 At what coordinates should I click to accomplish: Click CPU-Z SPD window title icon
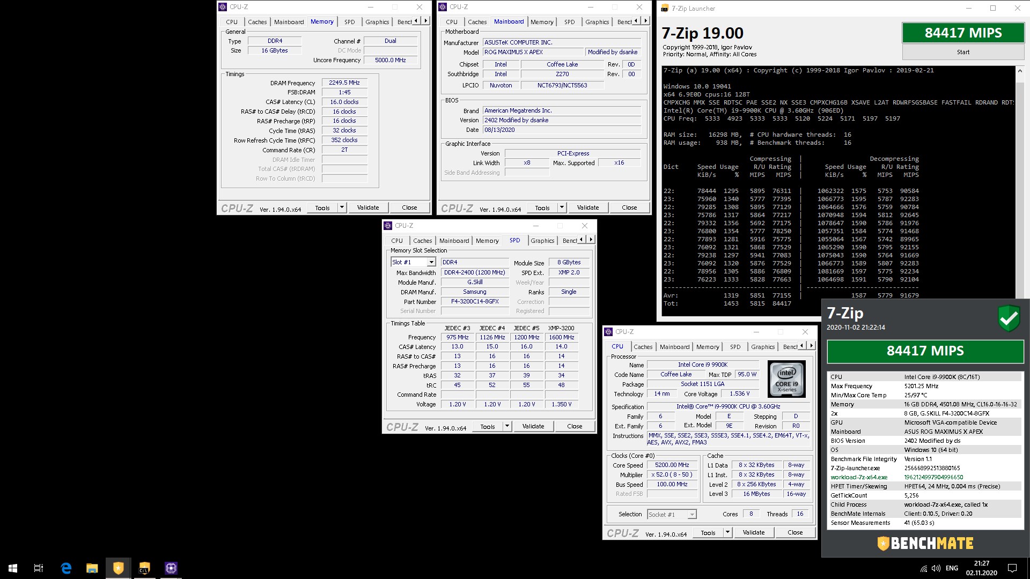[x=388, y=226]
